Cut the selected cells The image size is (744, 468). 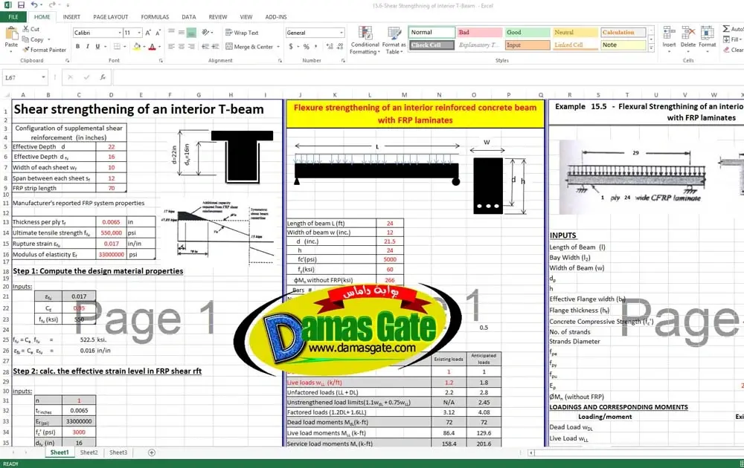coord(31,29)
